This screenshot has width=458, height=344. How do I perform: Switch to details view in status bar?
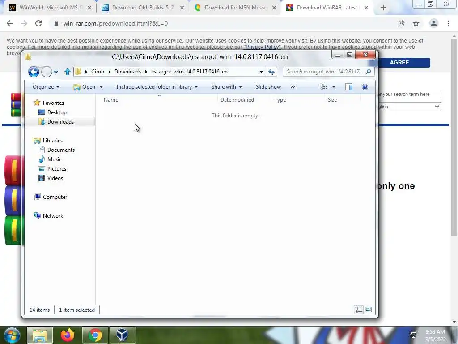pyautogui.click(x=359, y=310)
